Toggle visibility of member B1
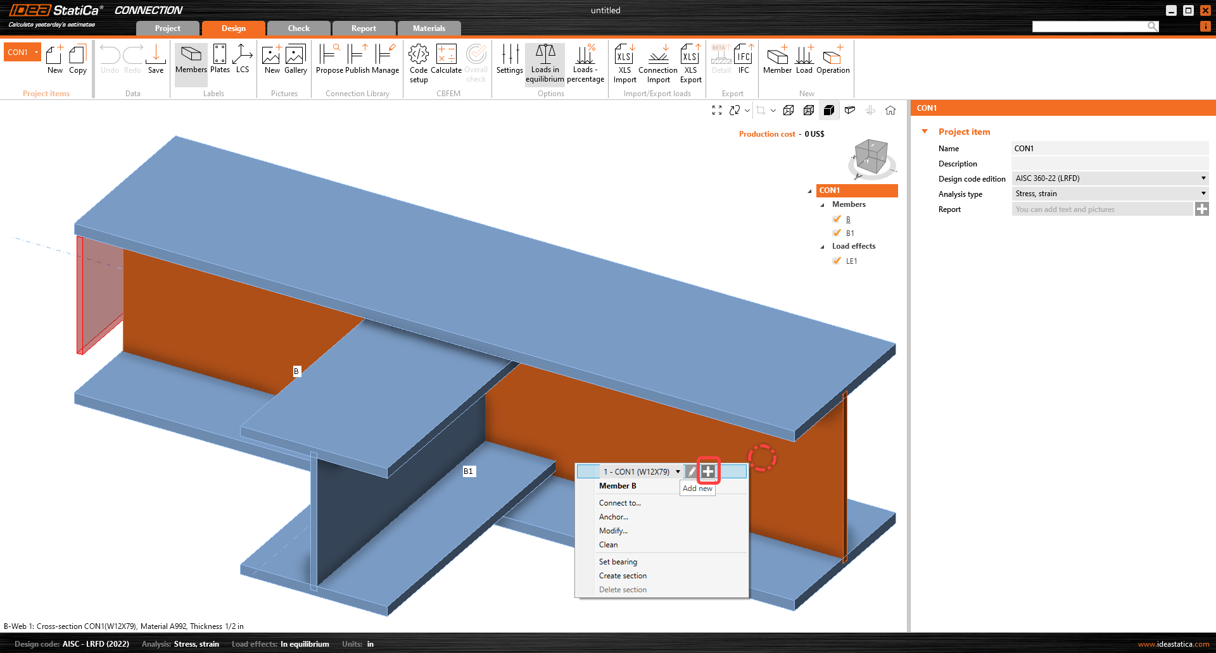The image size is (1216, 653). pos(837,233)
